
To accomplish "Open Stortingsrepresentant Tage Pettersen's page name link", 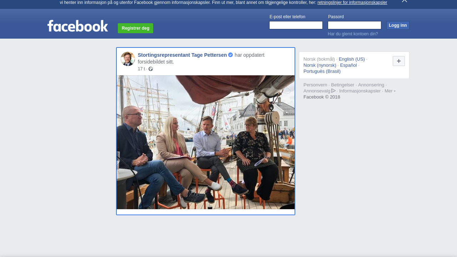I will (x=182, y=55).
